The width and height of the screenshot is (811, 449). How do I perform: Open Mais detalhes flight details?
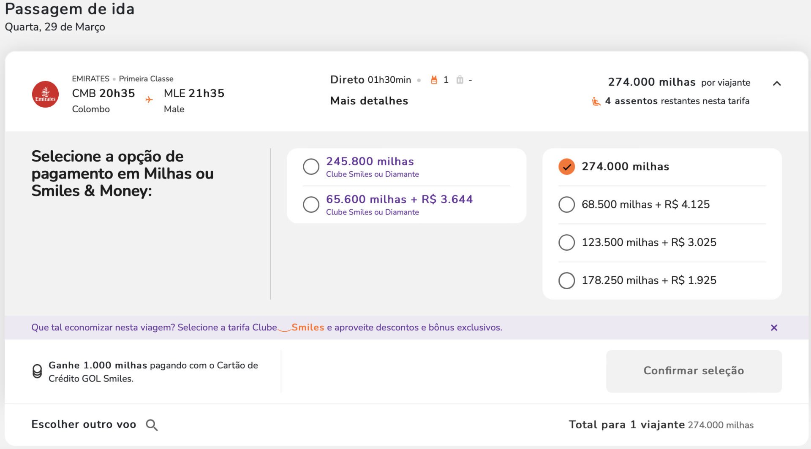[x=369, y=101]
